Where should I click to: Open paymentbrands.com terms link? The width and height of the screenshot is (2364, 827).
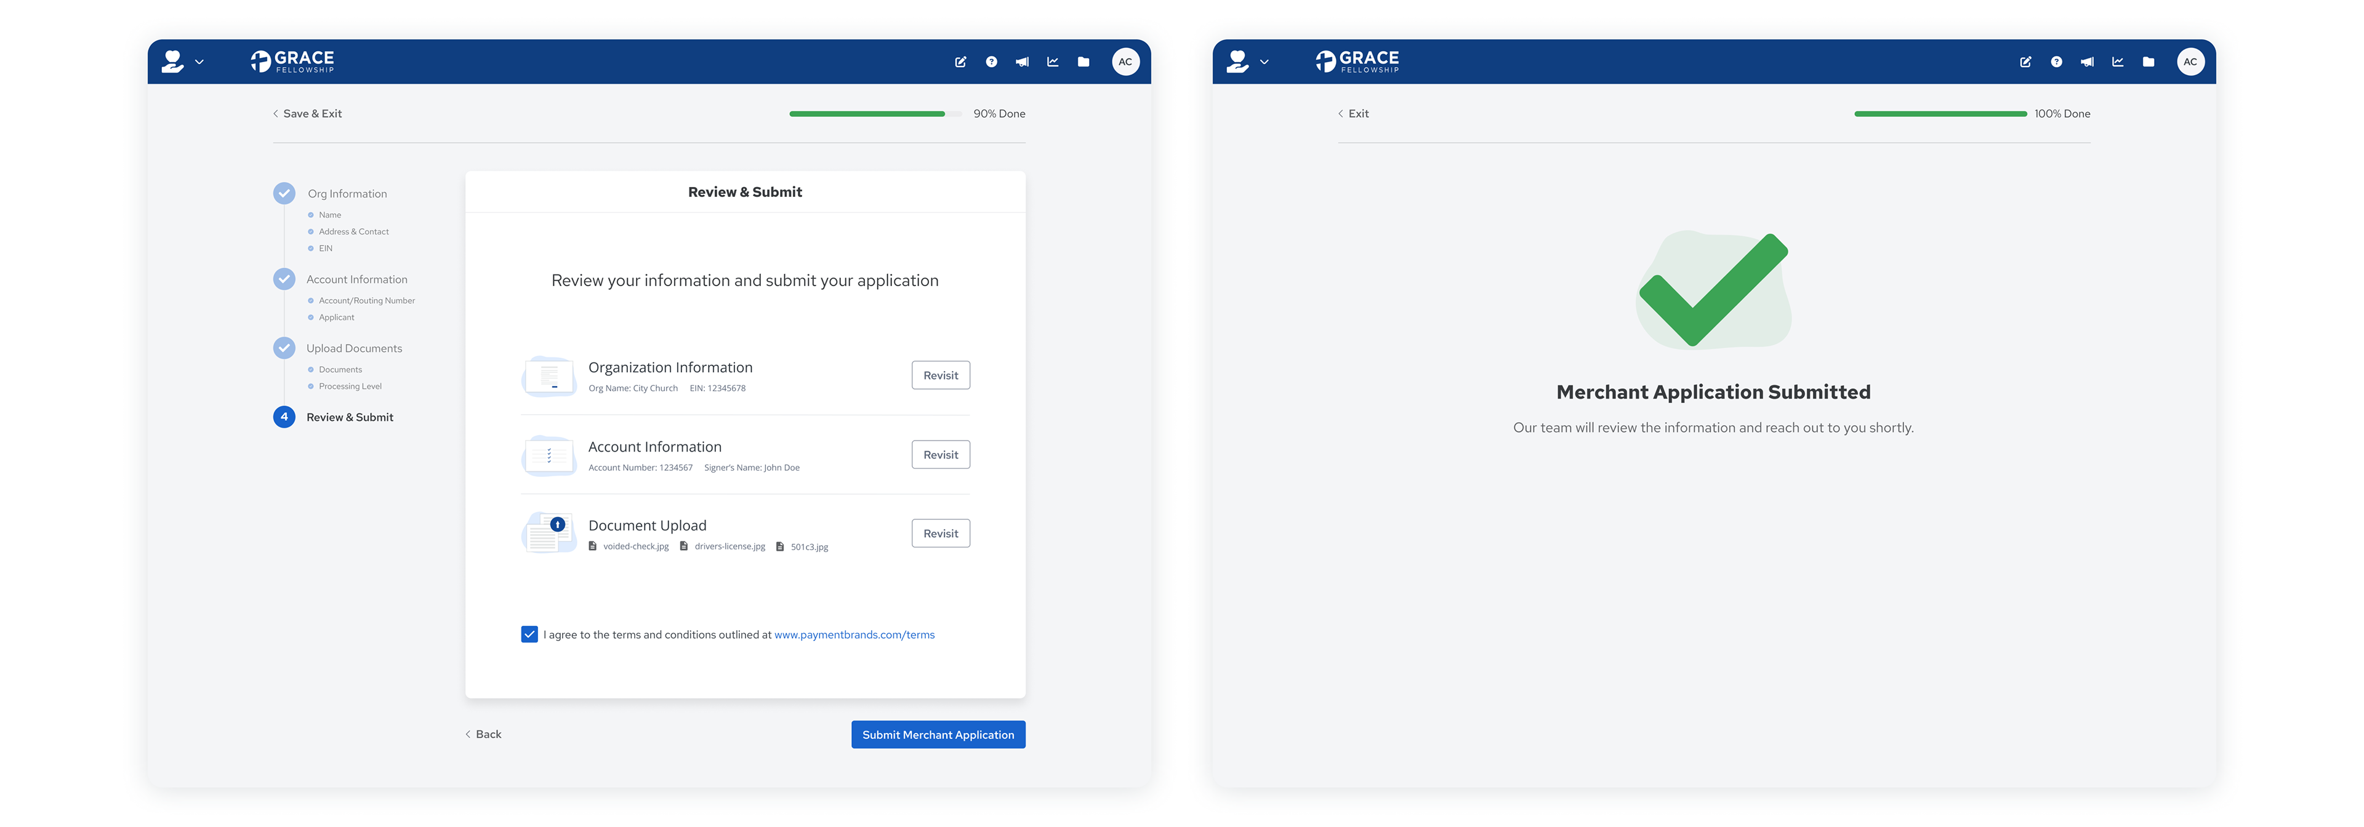(x=853, y=634)
